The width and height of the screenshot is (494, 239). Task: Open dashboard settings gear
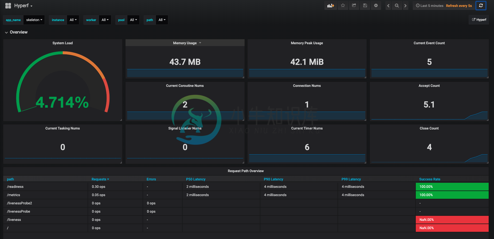pos(376,6)
